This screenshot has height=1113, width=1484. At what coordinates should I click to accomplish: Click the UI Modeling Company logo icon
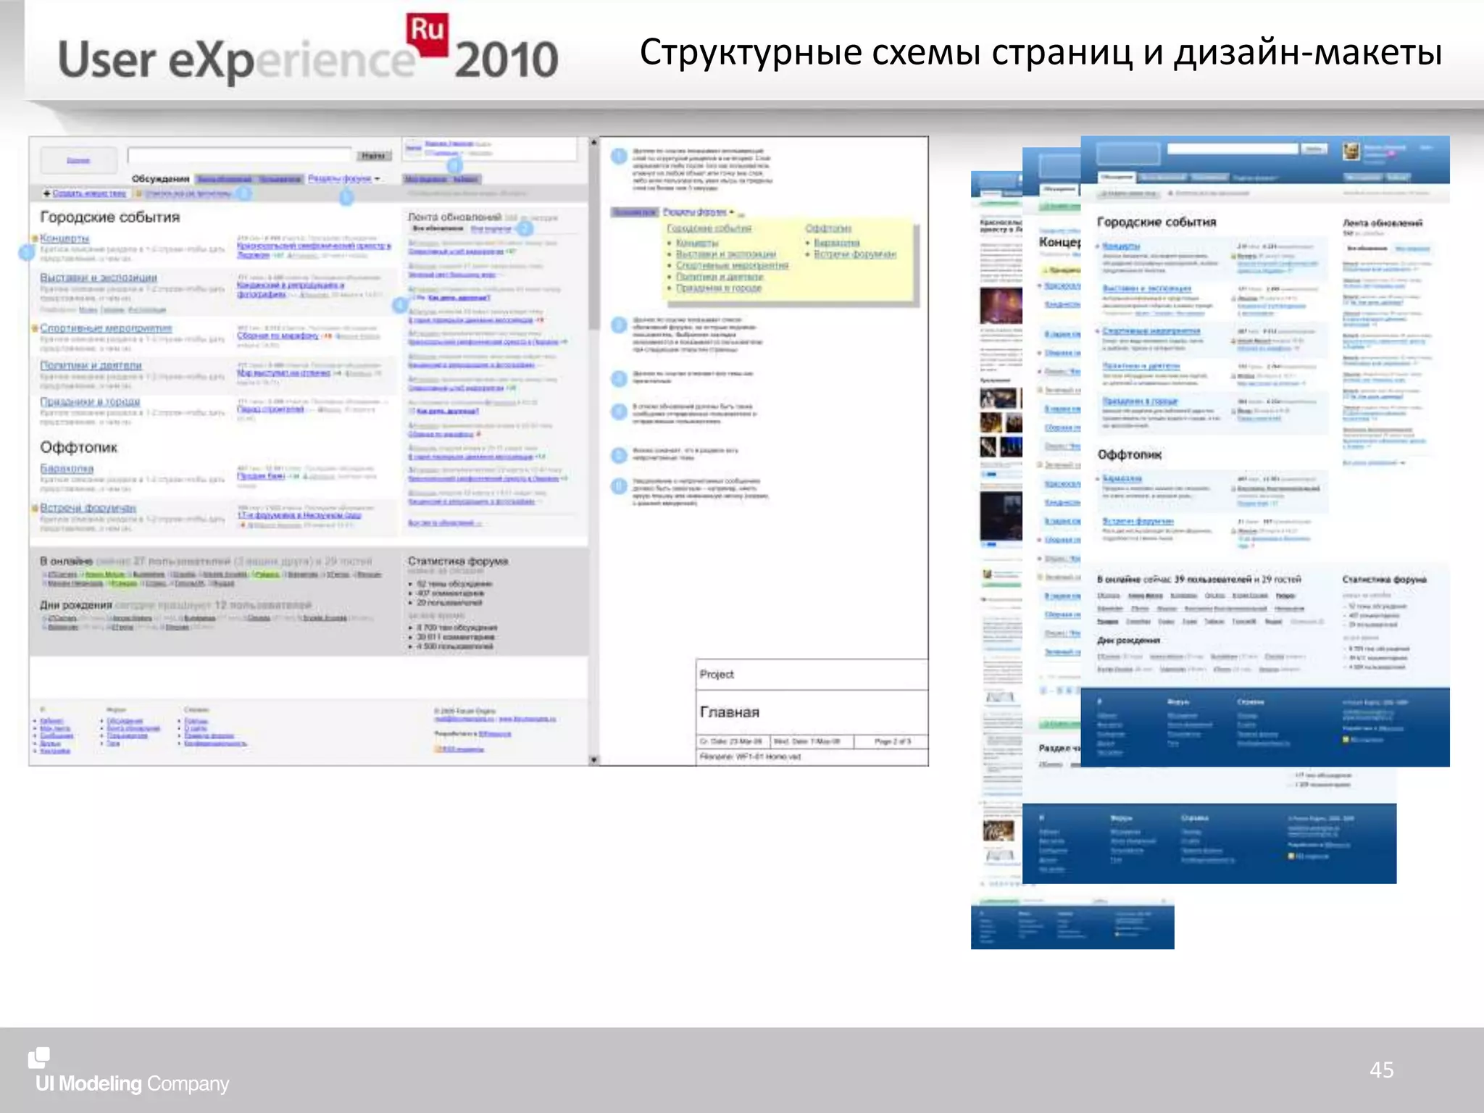tap(38, 1058)
